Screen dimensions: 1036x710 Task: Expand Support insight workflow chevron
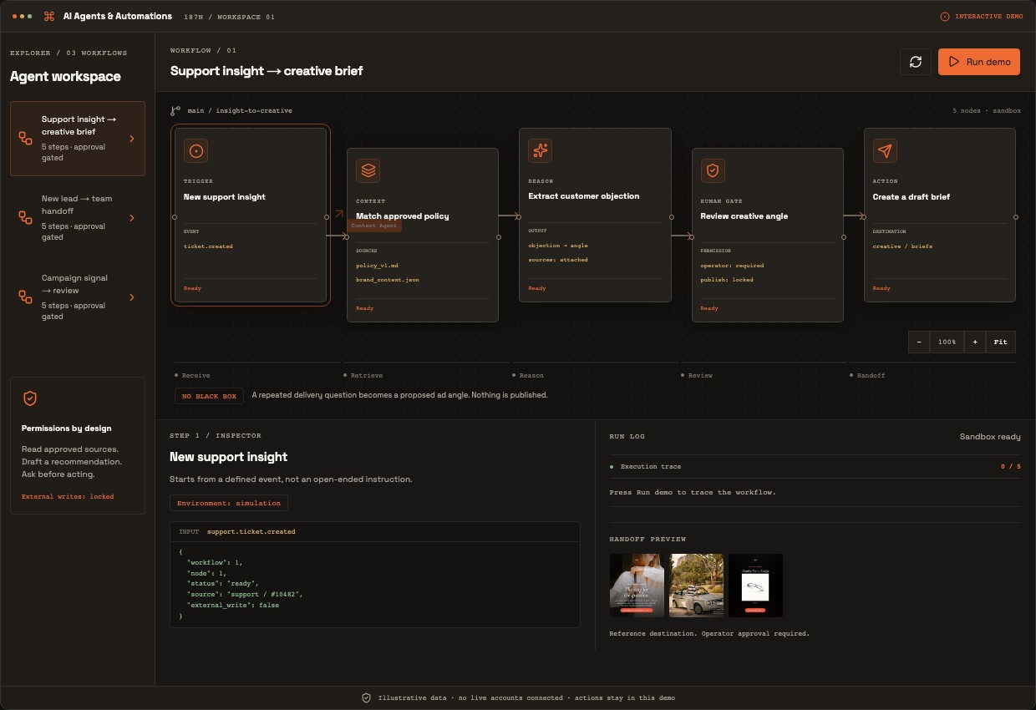132,139
